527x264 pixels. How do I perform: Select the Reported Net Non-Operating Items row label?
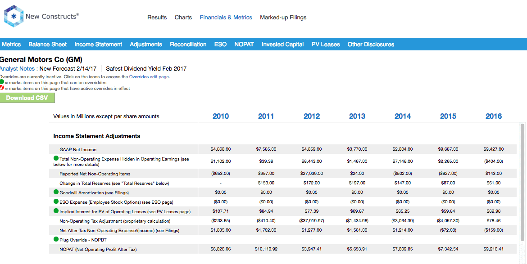coord(95,174)
